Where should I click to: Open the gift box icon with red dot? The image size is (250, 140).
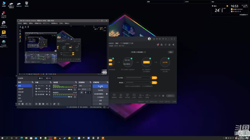pyautogui.click(x=158, y=44)
